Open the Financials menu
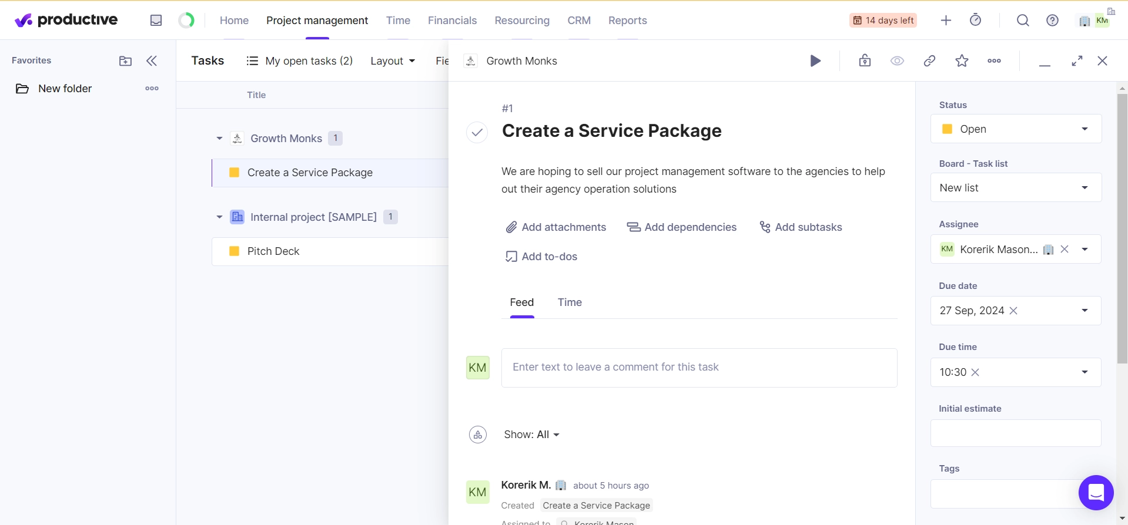 [452, 21]
